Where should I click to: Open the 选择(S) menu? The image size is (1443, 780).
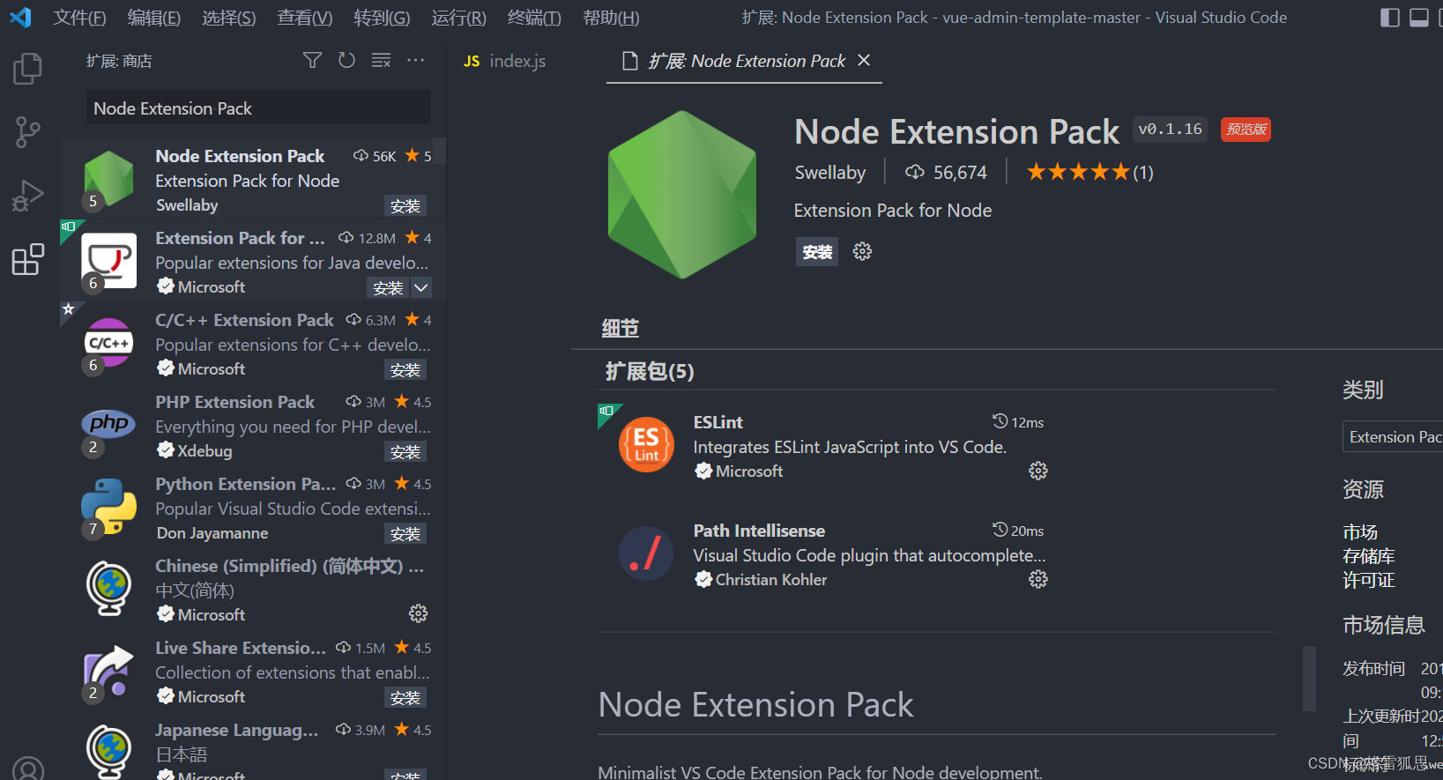(229, 18)
